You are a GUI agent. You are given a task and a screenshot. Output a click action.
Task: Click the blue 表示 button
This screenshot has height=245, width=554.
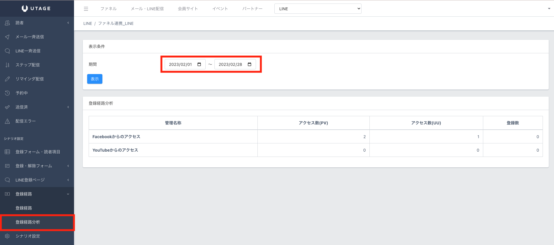[95, 79]
